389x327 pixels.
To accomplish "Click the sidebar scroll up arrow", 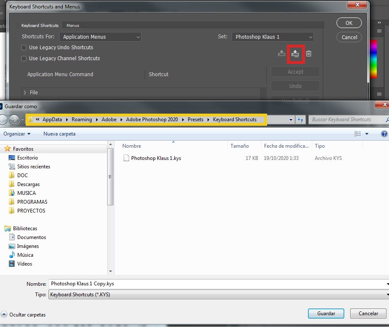I will click(x=111, y=144).
